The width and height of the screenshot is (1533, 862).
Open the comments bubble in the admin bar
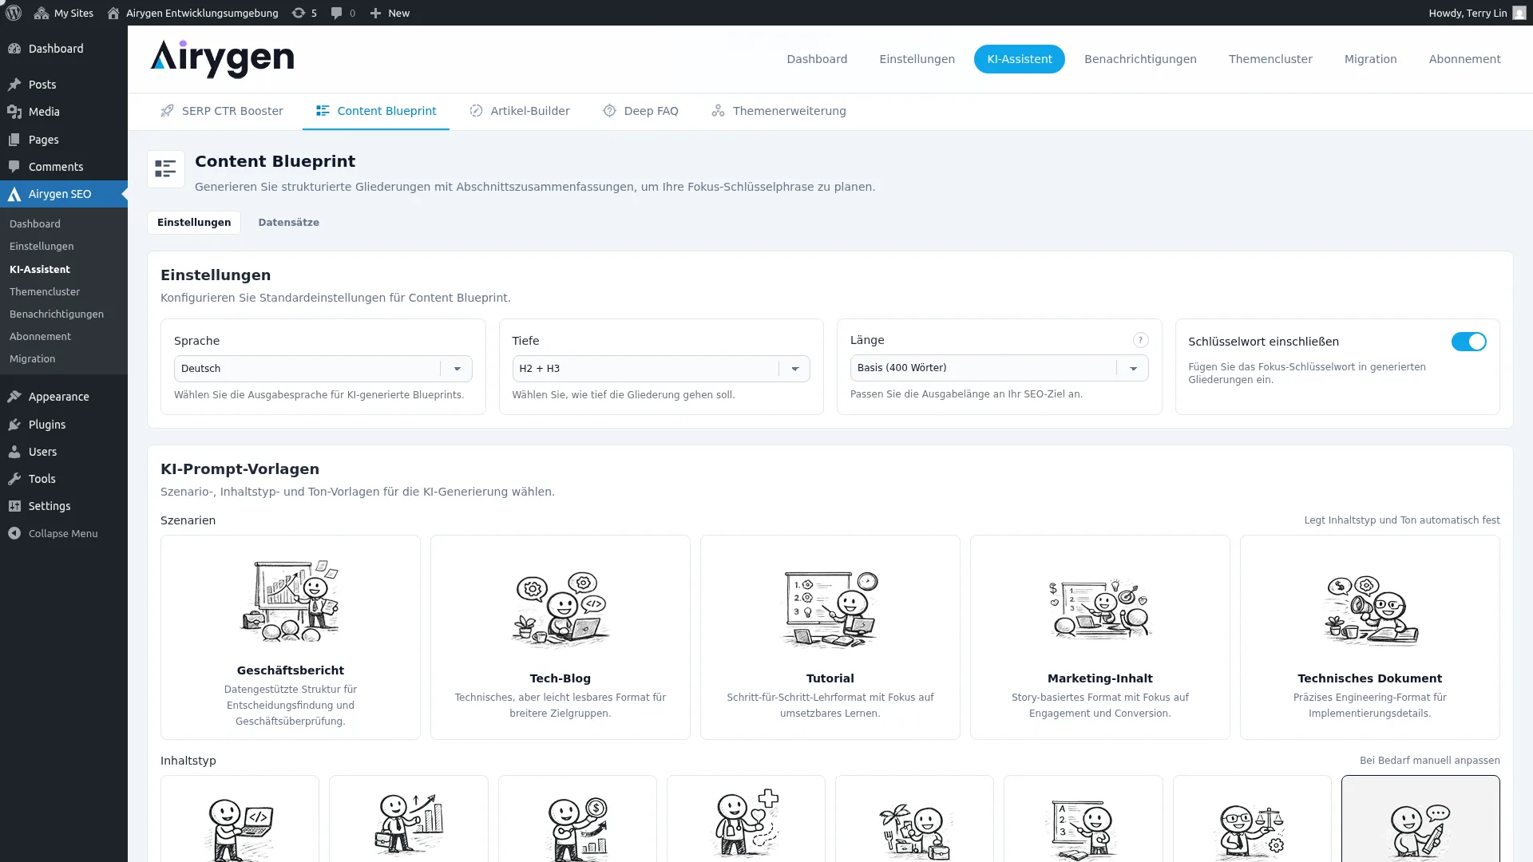tap(343, 13)
